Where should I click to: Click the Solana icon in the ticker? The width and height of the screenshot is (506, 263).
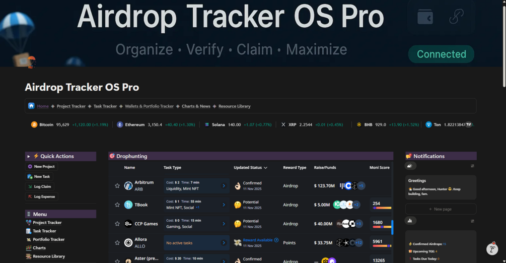207,124
